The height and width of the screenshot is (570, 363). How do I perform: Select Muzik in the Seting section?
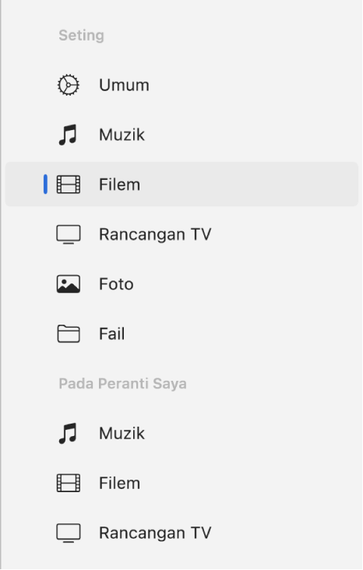(x=122, y=135)
